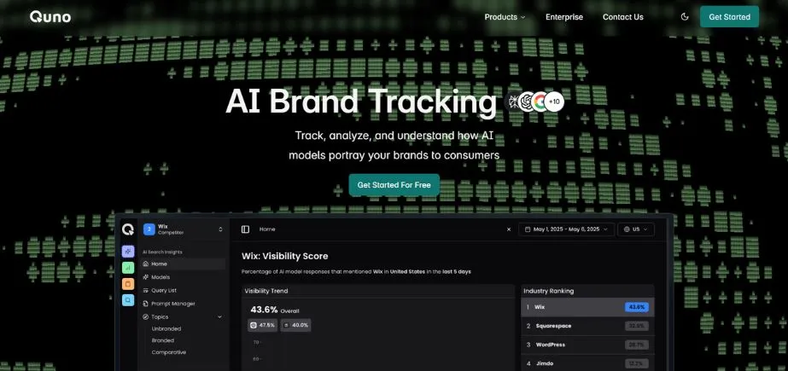
Task: Select the Unbranded topic
Action: tap(166, 329)
